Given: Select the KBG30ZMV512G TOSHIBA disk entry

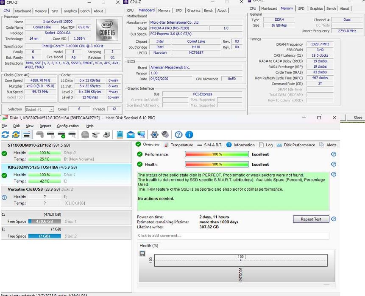Looking at the screenshot, I should tap(66, 174).
